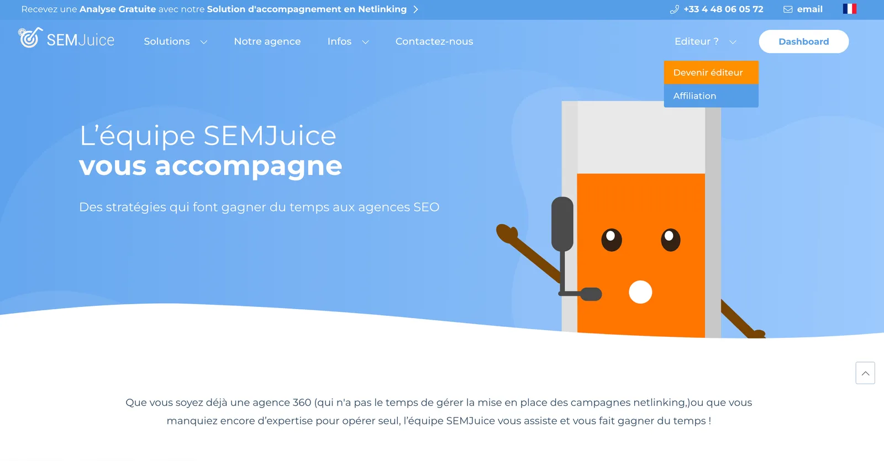Click the scroll-to-top arrow button
This screenshot has height=461, width=884.
click(x=865, y=373)
